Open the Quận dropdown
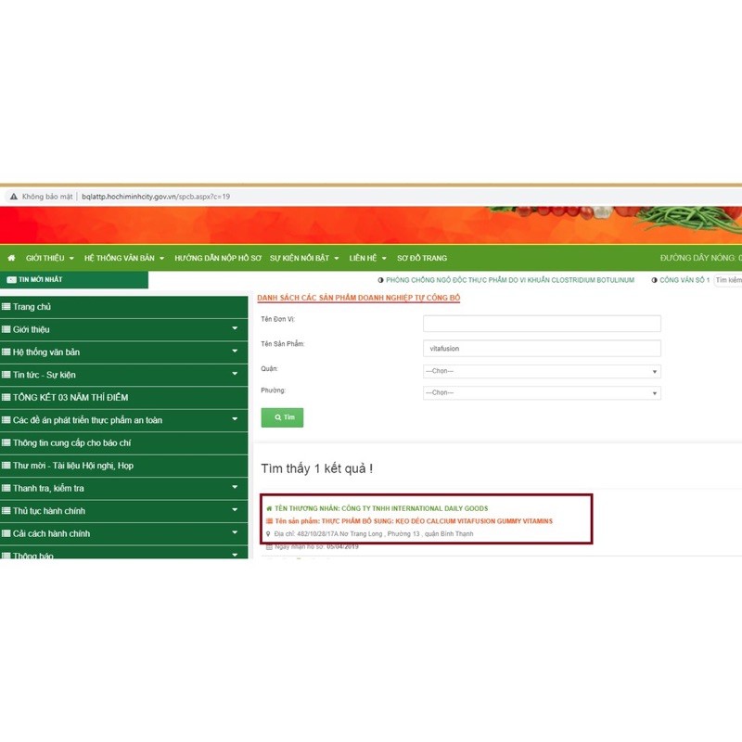 coord(542,371)
